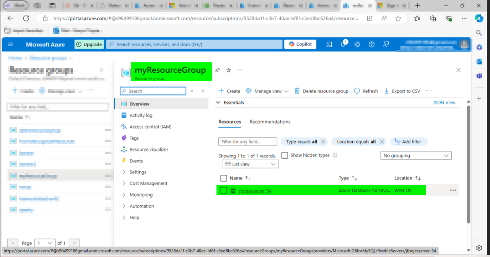Image resolution: width=490 pixels, height=257 pixels.
Task: Collapse the Essentials section
Action: pos(218,102)
